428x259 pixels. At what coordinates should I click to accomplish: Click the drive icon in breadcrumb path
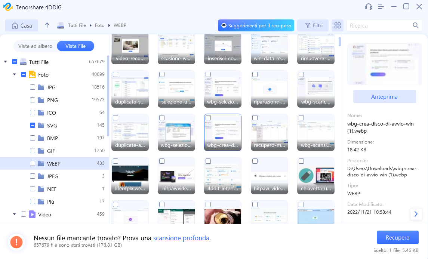tap(61, 25)
